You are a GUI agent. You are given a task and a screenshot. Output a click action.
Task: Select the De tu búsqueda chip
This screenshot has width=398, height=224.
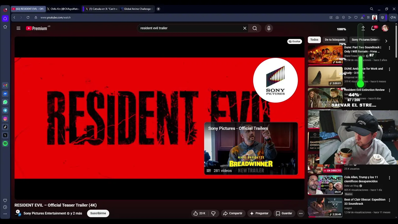[335, 40]
